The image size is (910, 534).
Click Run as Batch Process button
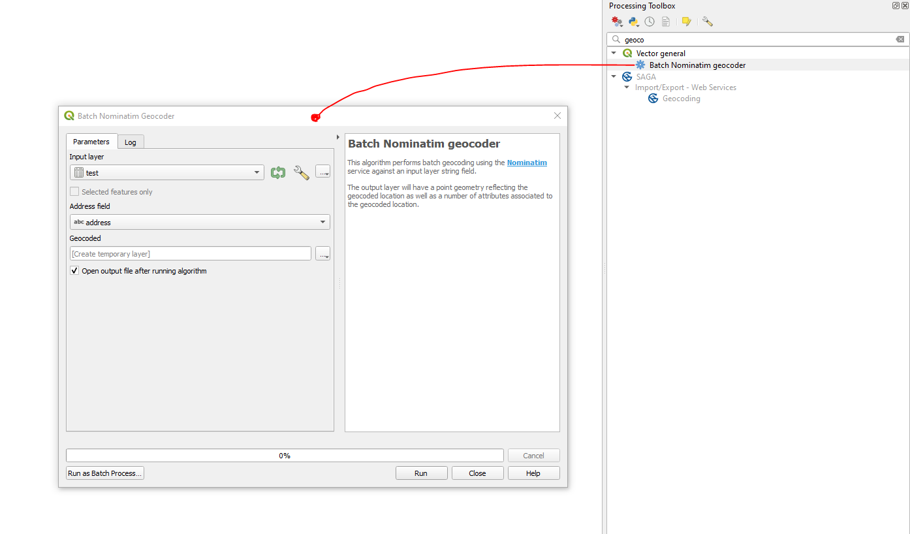point(105,473)
